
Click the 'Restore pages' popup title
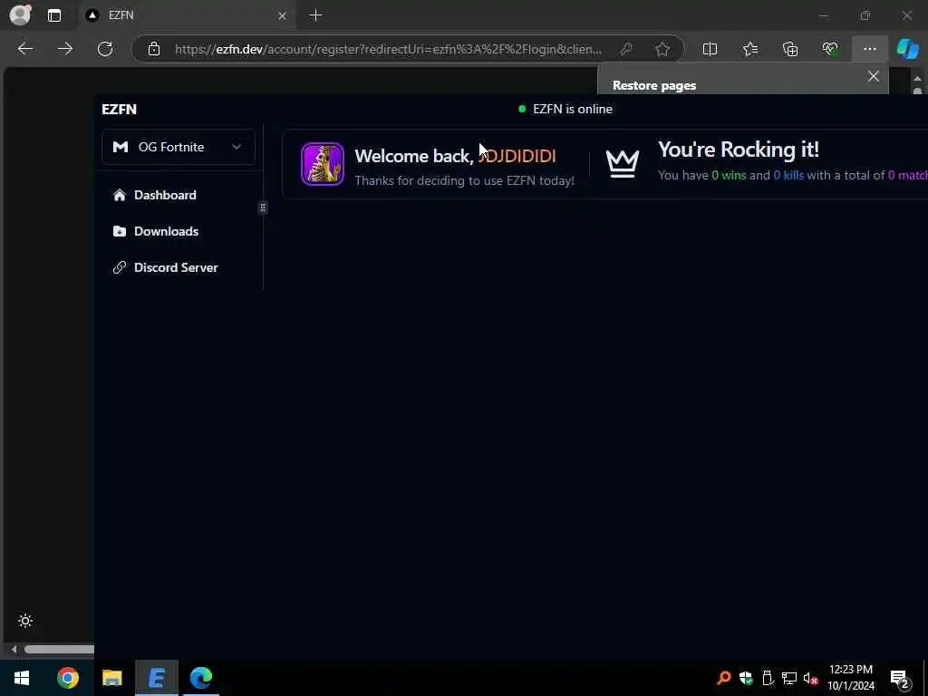(654, 85)
